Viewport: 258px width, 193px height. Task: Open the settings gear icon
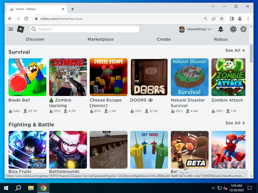(243, 29)
